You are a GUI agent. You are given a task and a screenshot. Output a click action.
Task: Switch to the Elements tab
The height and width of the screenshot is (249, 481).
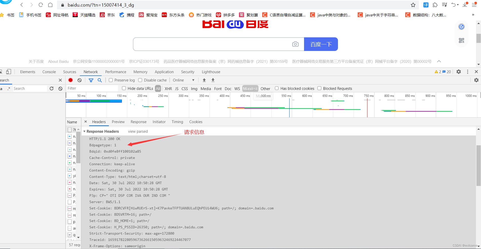28,72
